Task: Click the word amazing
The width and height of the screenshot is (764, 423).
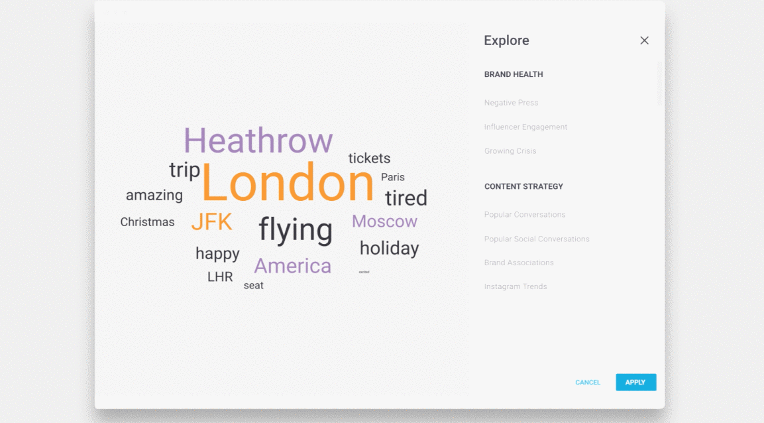Action: (154, 196)
